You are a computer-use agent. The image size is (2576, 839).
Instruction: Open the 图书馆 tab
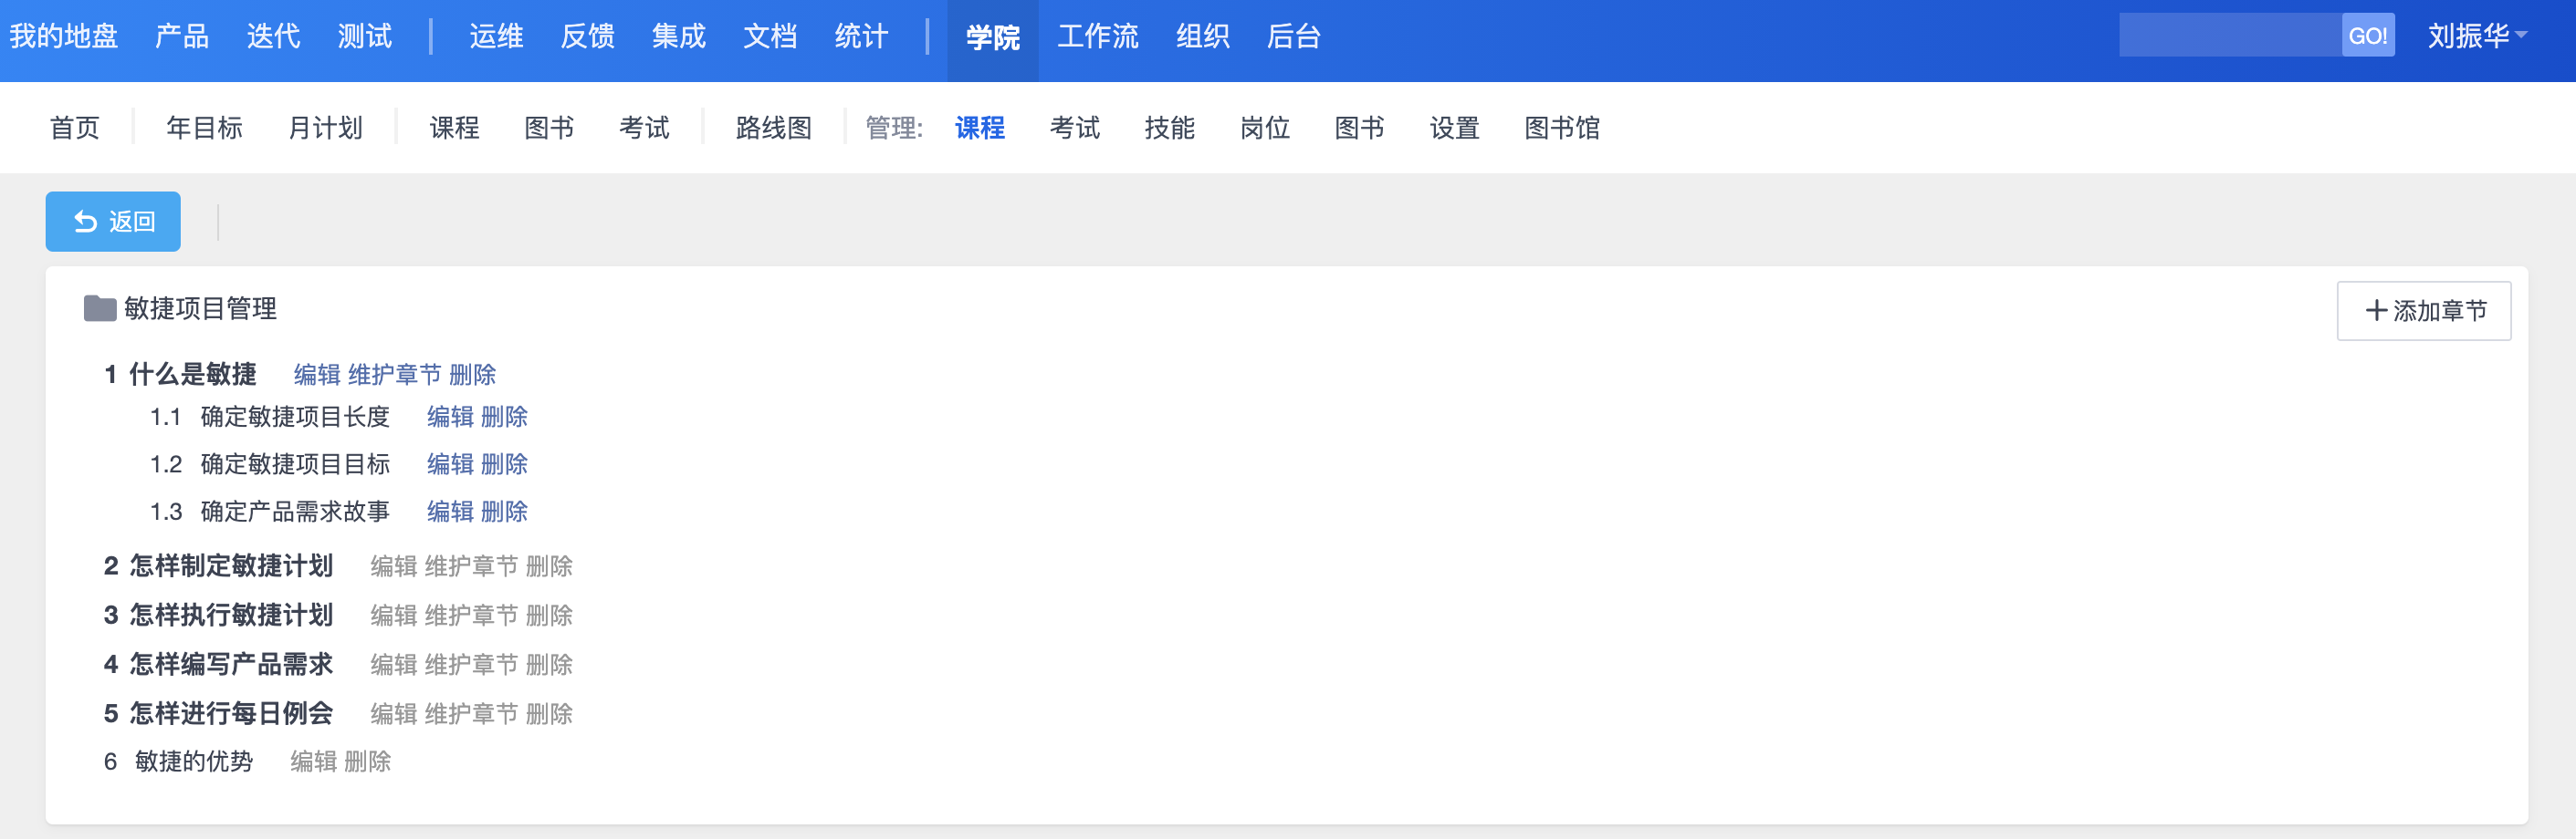coord(1563,128)
